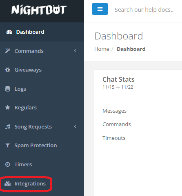Click the Commands magic wand icon
Viewport: 182px width, 196px height.
[x=8, y=51]
